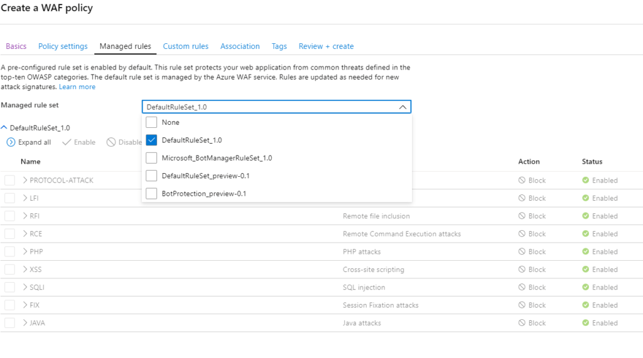Uncheck the DefaultRuleSet_1.0 checkbox
643x358 pixels.
click(151, 140)
